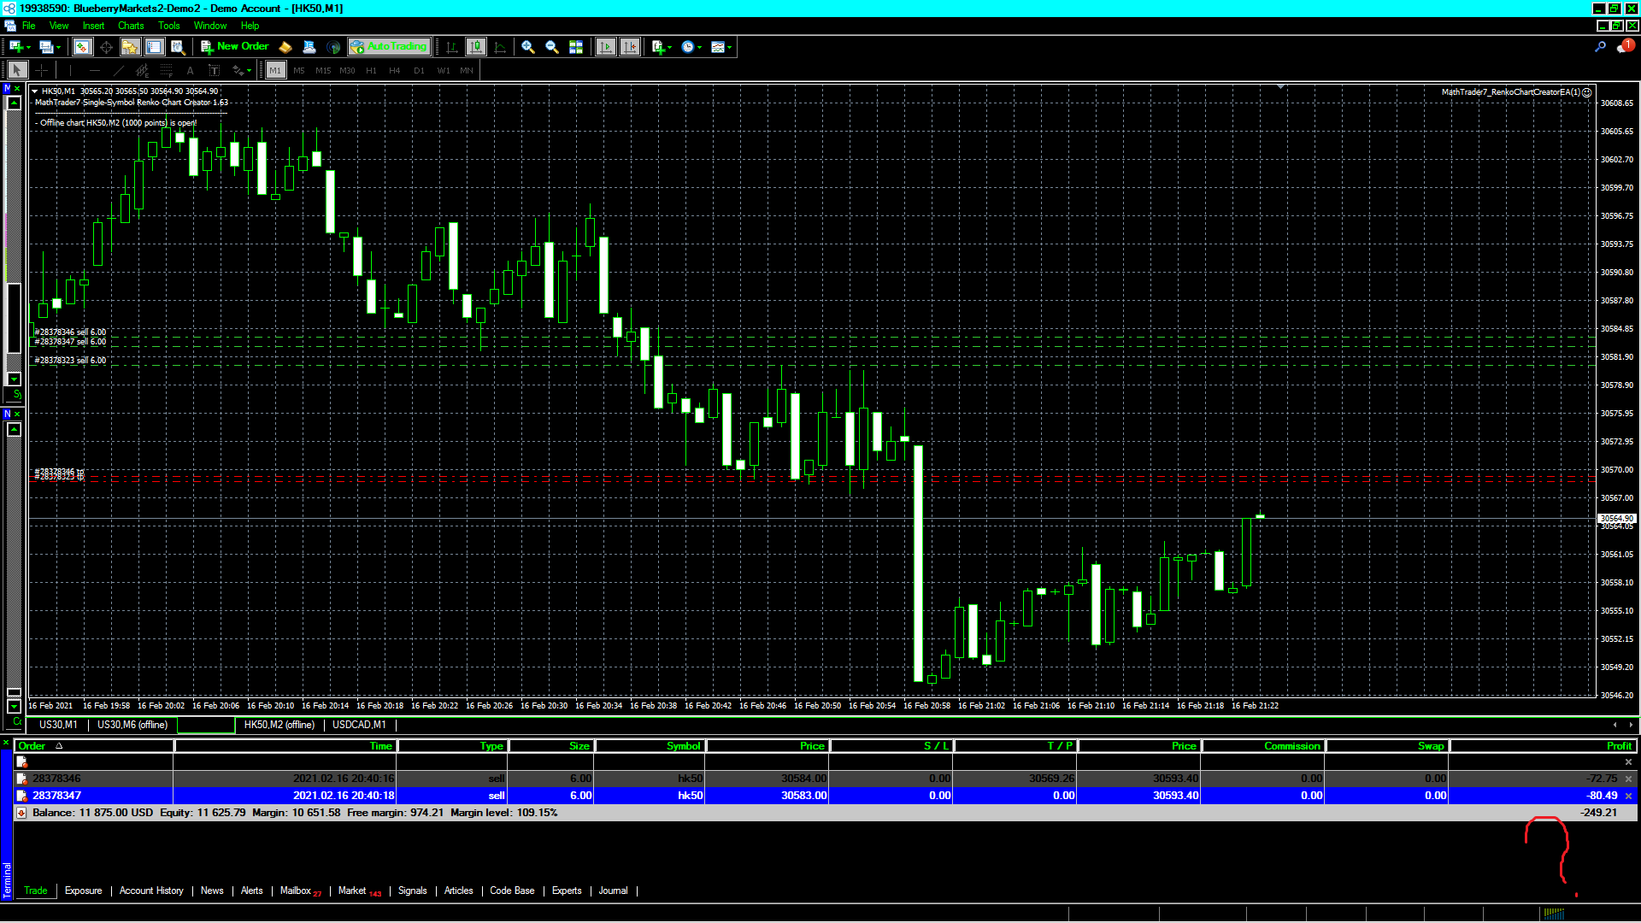Click the New Order button
Viewport: 1641px width, 923px height.
click(x=235, y=47)
